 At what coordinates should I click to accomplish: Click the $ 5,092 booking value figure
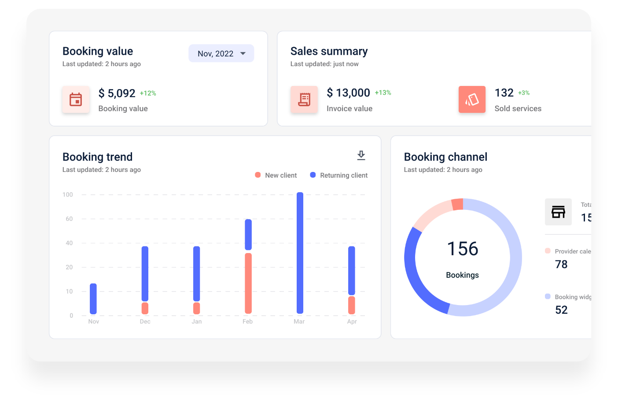(x=117, y=93)
